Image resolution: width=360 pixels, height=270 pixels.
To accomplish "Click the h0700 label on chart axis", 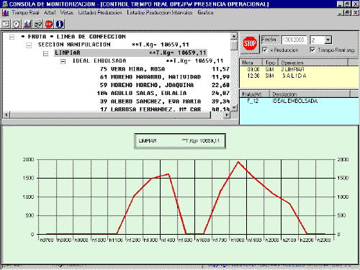I will click(x=47, y=240).
